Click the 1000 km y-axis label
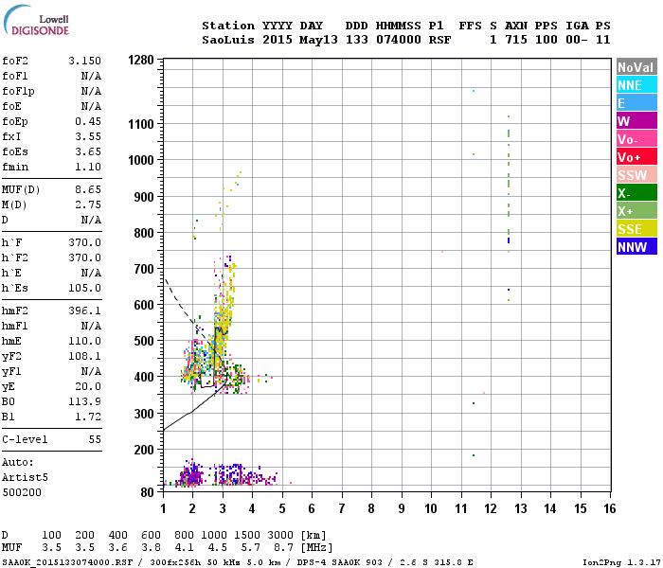Screen dimensions: 663x568 click(x=141, y=160)
